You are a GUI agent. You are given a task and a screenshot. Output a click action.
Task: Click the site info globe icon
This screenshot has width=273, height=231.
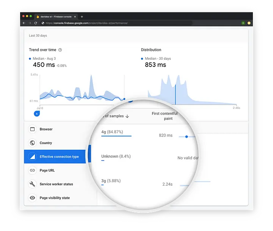(42, 23)
